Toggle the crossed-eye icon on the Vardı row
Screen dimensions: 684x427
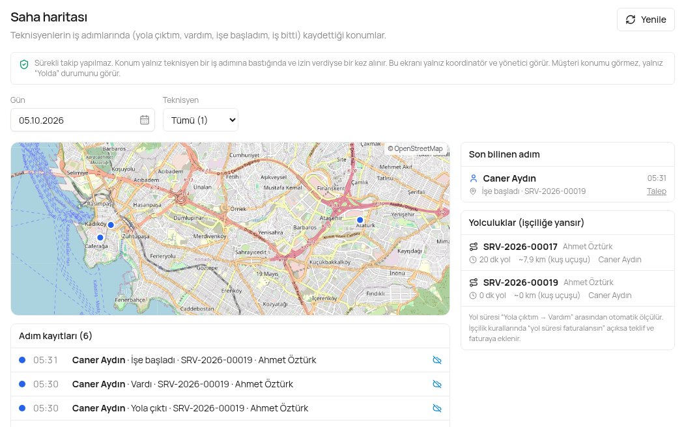click(436, 384)
